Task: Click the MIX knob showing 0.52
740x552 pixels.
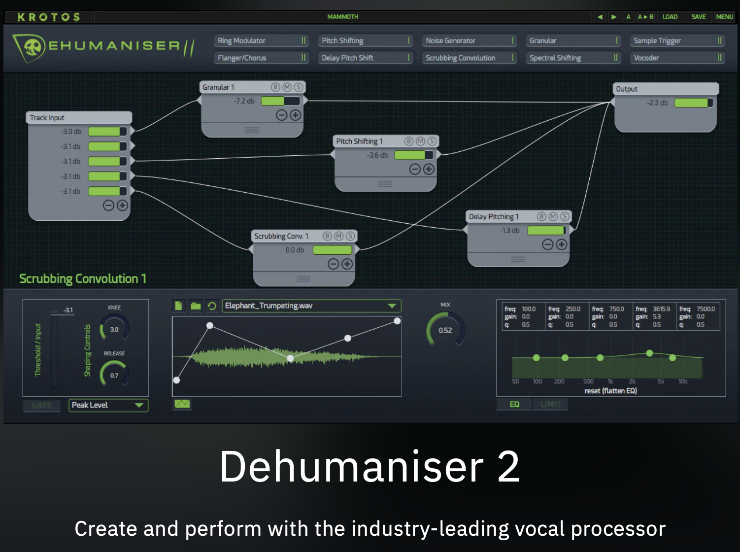Action: [x=445, y=330]
